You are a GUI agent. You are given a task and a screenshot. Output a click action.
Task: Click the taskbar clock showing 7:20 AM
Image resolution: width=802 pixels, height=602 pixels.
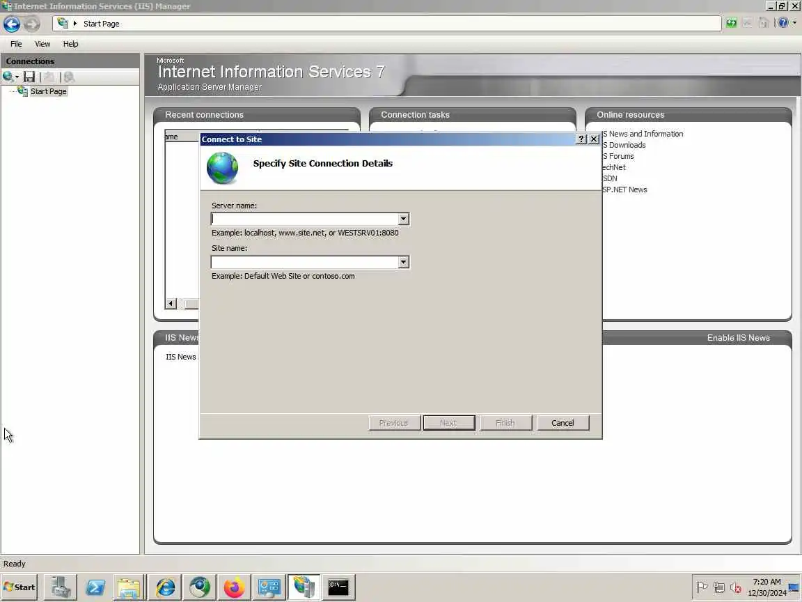coord(766,587)
